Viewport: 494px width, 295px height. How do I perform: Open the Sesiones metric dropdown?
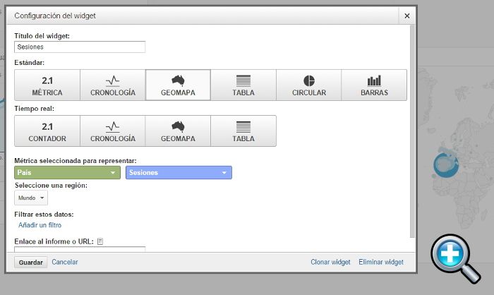pyautogui.click(x=179, y=173)
